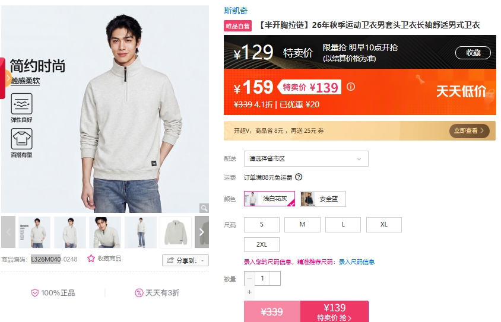Click the info icon beside ¥139 special price
The height and width of the screenshot is (322, 501).
pyautogui.click(x=350, y=87)
